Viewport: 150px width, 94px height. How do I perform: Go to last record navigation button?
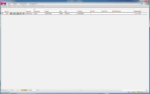pos(17,90)
